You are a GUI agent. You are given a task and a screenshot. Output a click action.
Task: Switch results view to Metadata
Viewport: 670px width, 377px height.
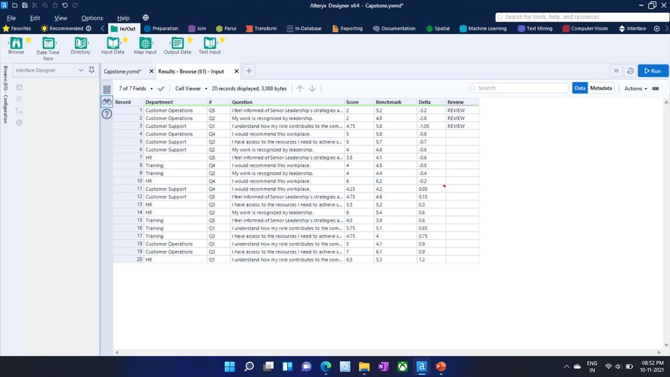[x=600, y=88]
